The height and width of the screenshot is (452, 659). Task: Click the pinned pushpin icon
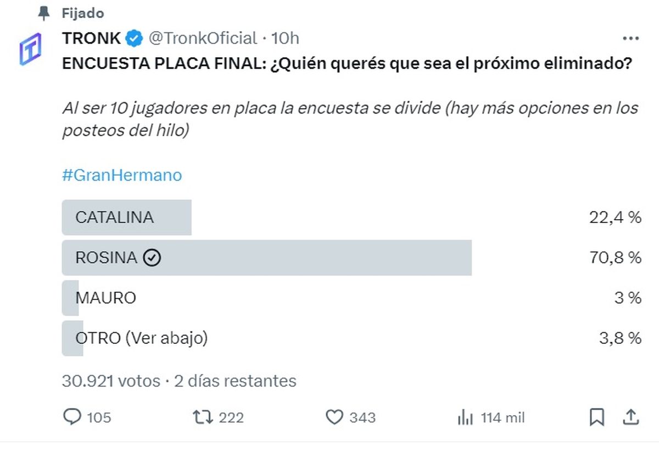tap(43, 13)
